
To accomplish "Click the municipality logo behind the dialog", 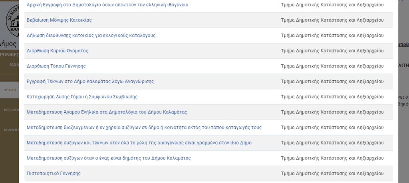I will tap(12, 20).
